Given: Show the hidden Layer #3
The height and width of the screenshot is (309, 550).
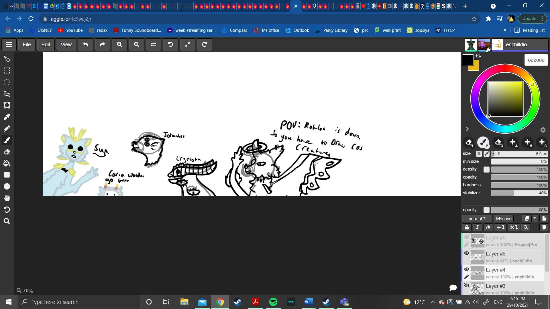Looking at the screenshot, I should coord(467,286).
